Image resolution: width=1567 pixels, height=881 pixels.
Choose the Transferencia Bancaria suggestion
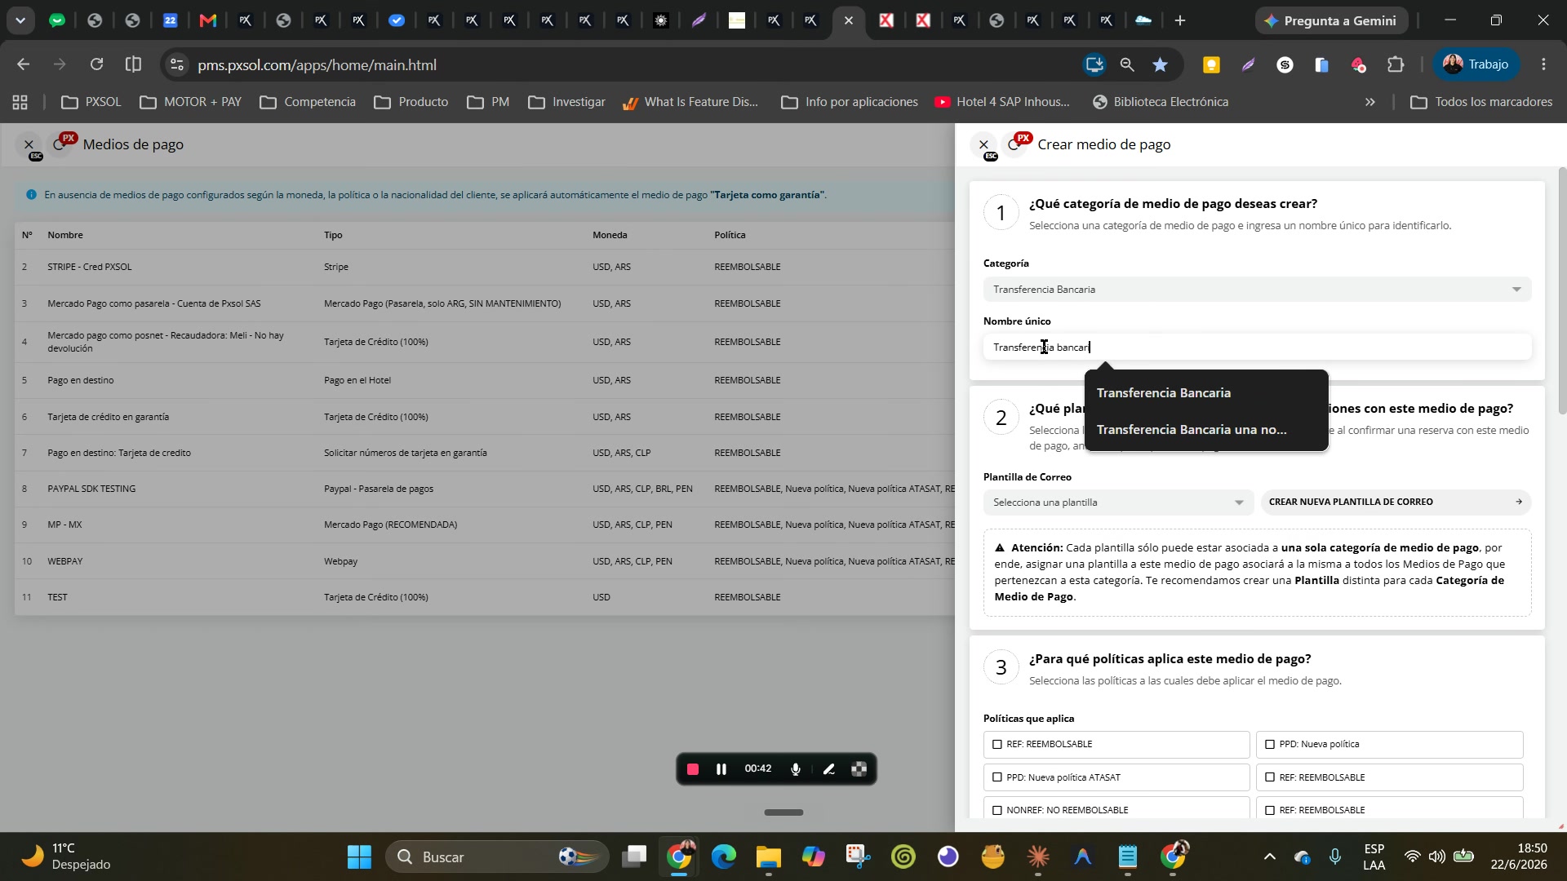pos(1206,393)
